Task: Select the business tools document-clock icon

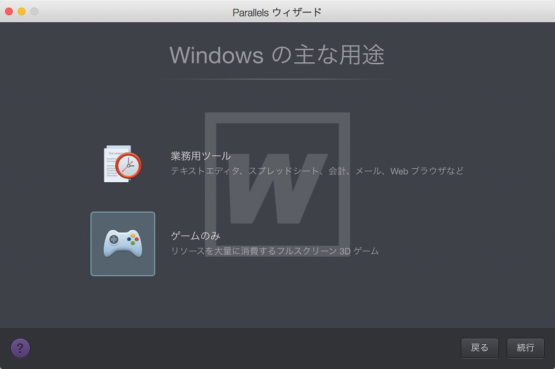Action: coord(122,164)
